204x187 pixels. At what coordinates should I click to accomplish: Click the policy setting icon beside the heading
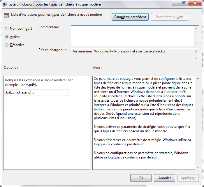point(6,15)
